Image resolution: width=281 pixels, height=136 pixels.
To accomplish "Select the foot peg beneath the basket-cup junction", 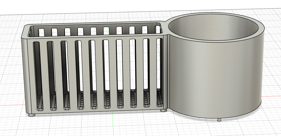I will coord(164,110).
